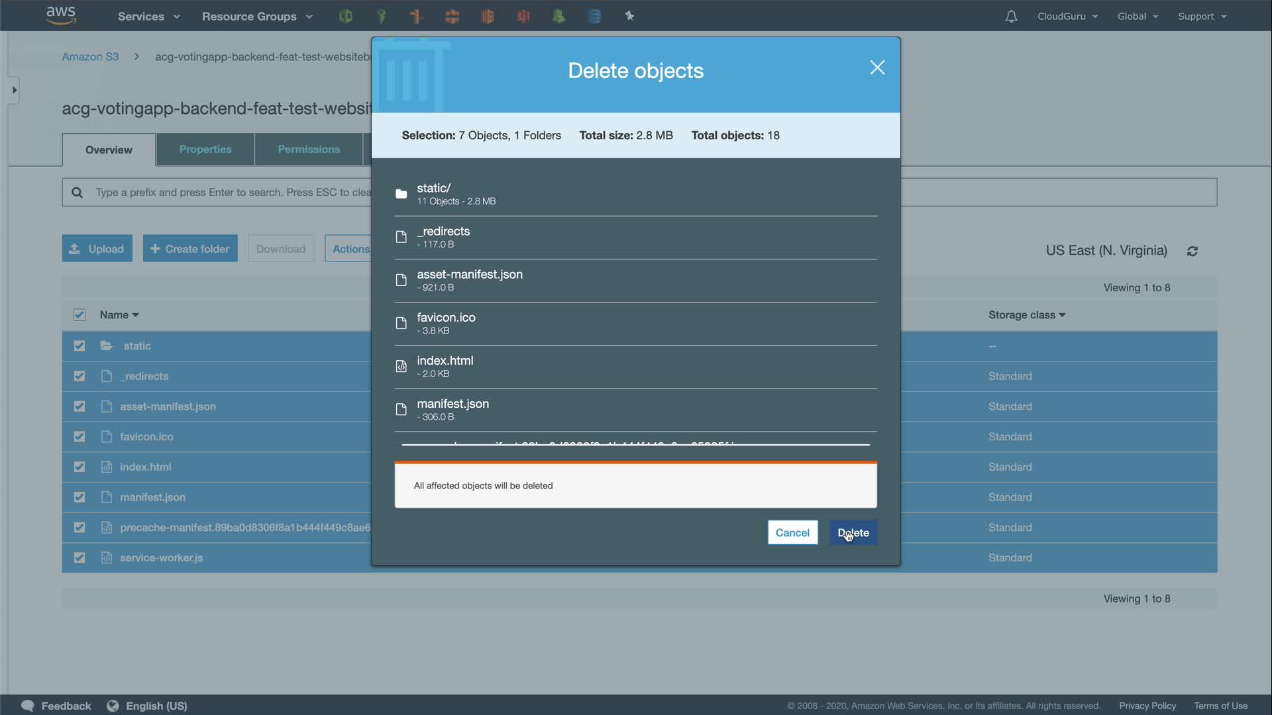Uncheck the select-all checkbox beside Name
This screenshot has width=1272, height=715.
tap(79, 315)
